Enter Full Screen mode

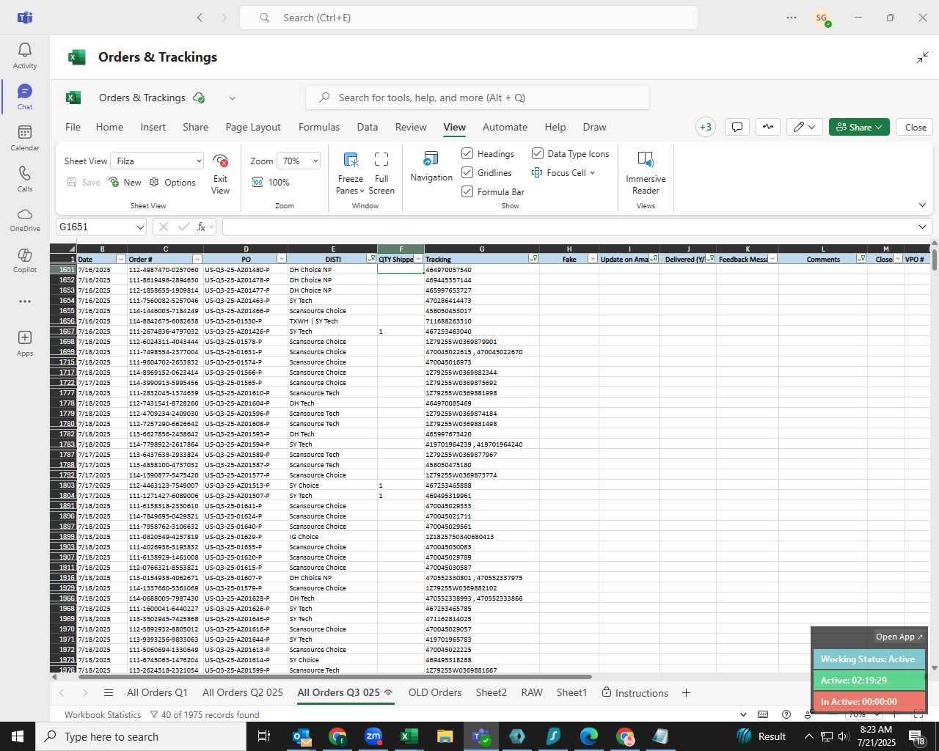381,175
